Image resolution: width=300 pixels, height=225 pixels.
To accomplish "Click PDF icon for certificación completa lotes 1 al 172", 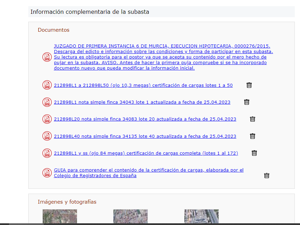I will (47, 153).
